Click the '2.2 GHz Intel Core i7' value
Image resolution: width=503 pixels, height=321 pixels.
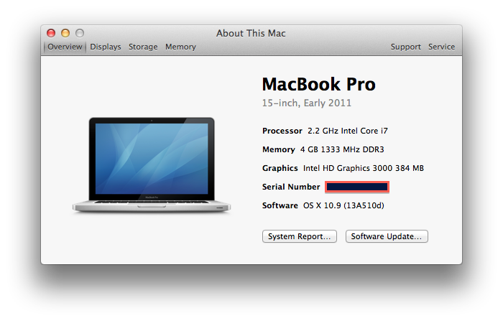[348, 131]
